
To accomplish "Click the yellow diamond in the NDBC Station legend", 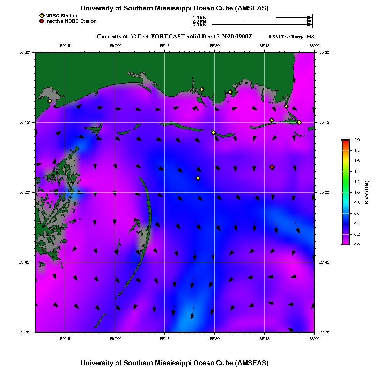I will point(42,16).
